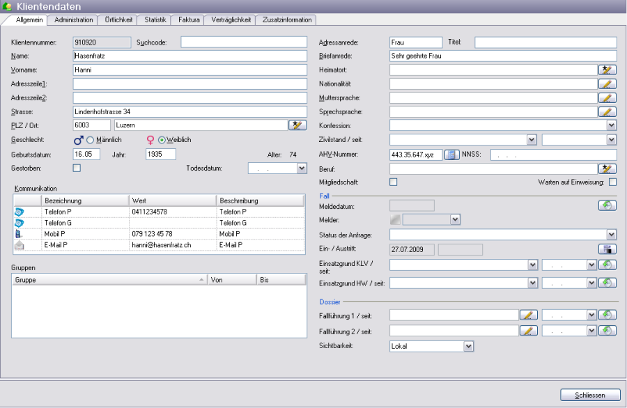Viewport: 627px width, 408px height.
Task: Click the edit pencil icon for Nationalität
Action: (x=607, y=84)
